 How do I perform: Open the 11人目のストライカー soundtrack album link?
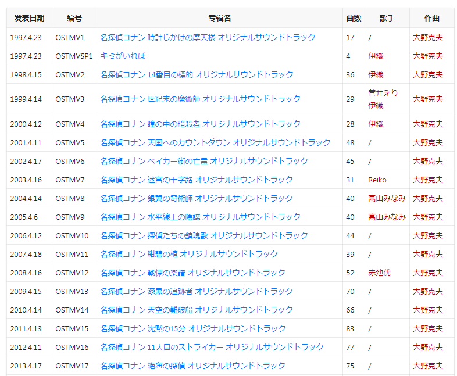[212, 347]
